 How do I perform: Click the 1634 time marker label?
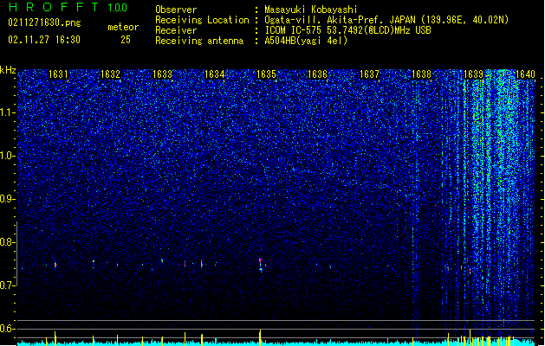tap(215, 74)
